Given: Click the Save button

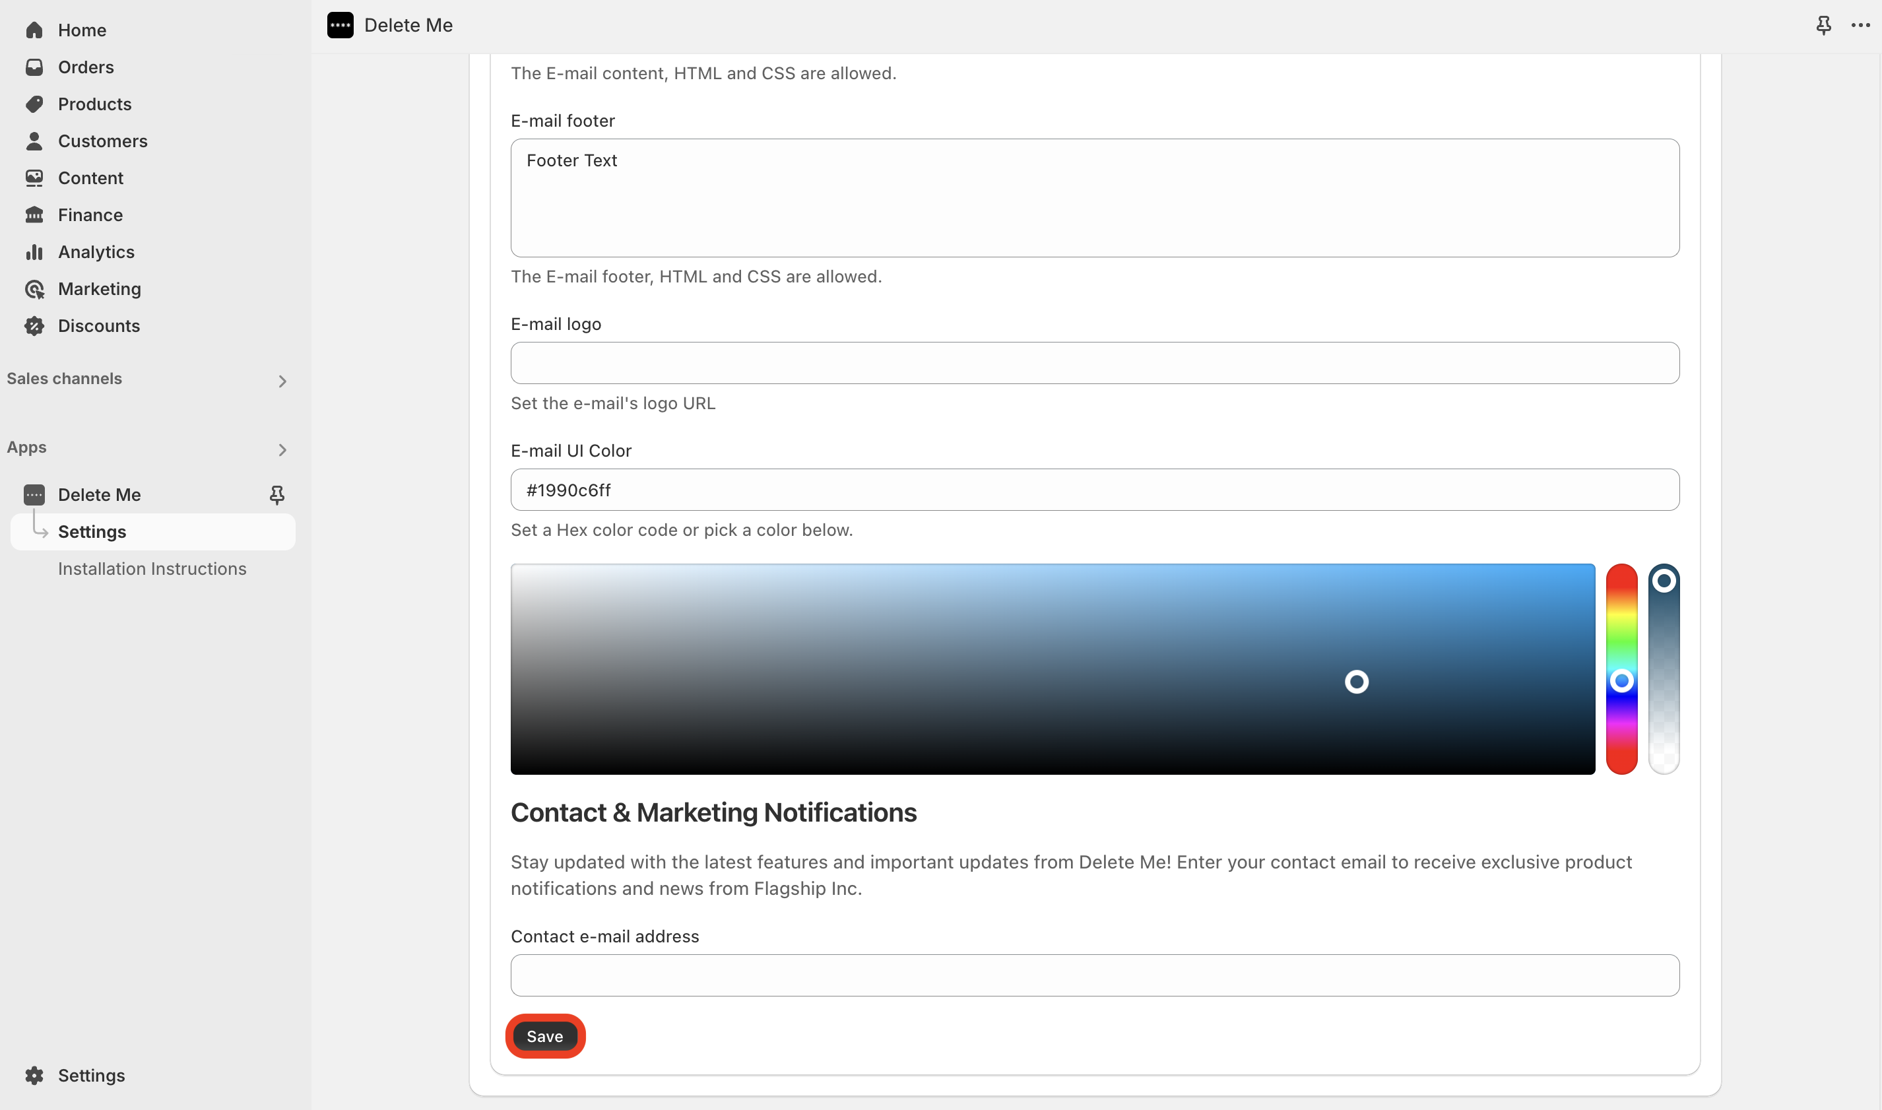Looking at the screenshot, I should click(545, 1037).
